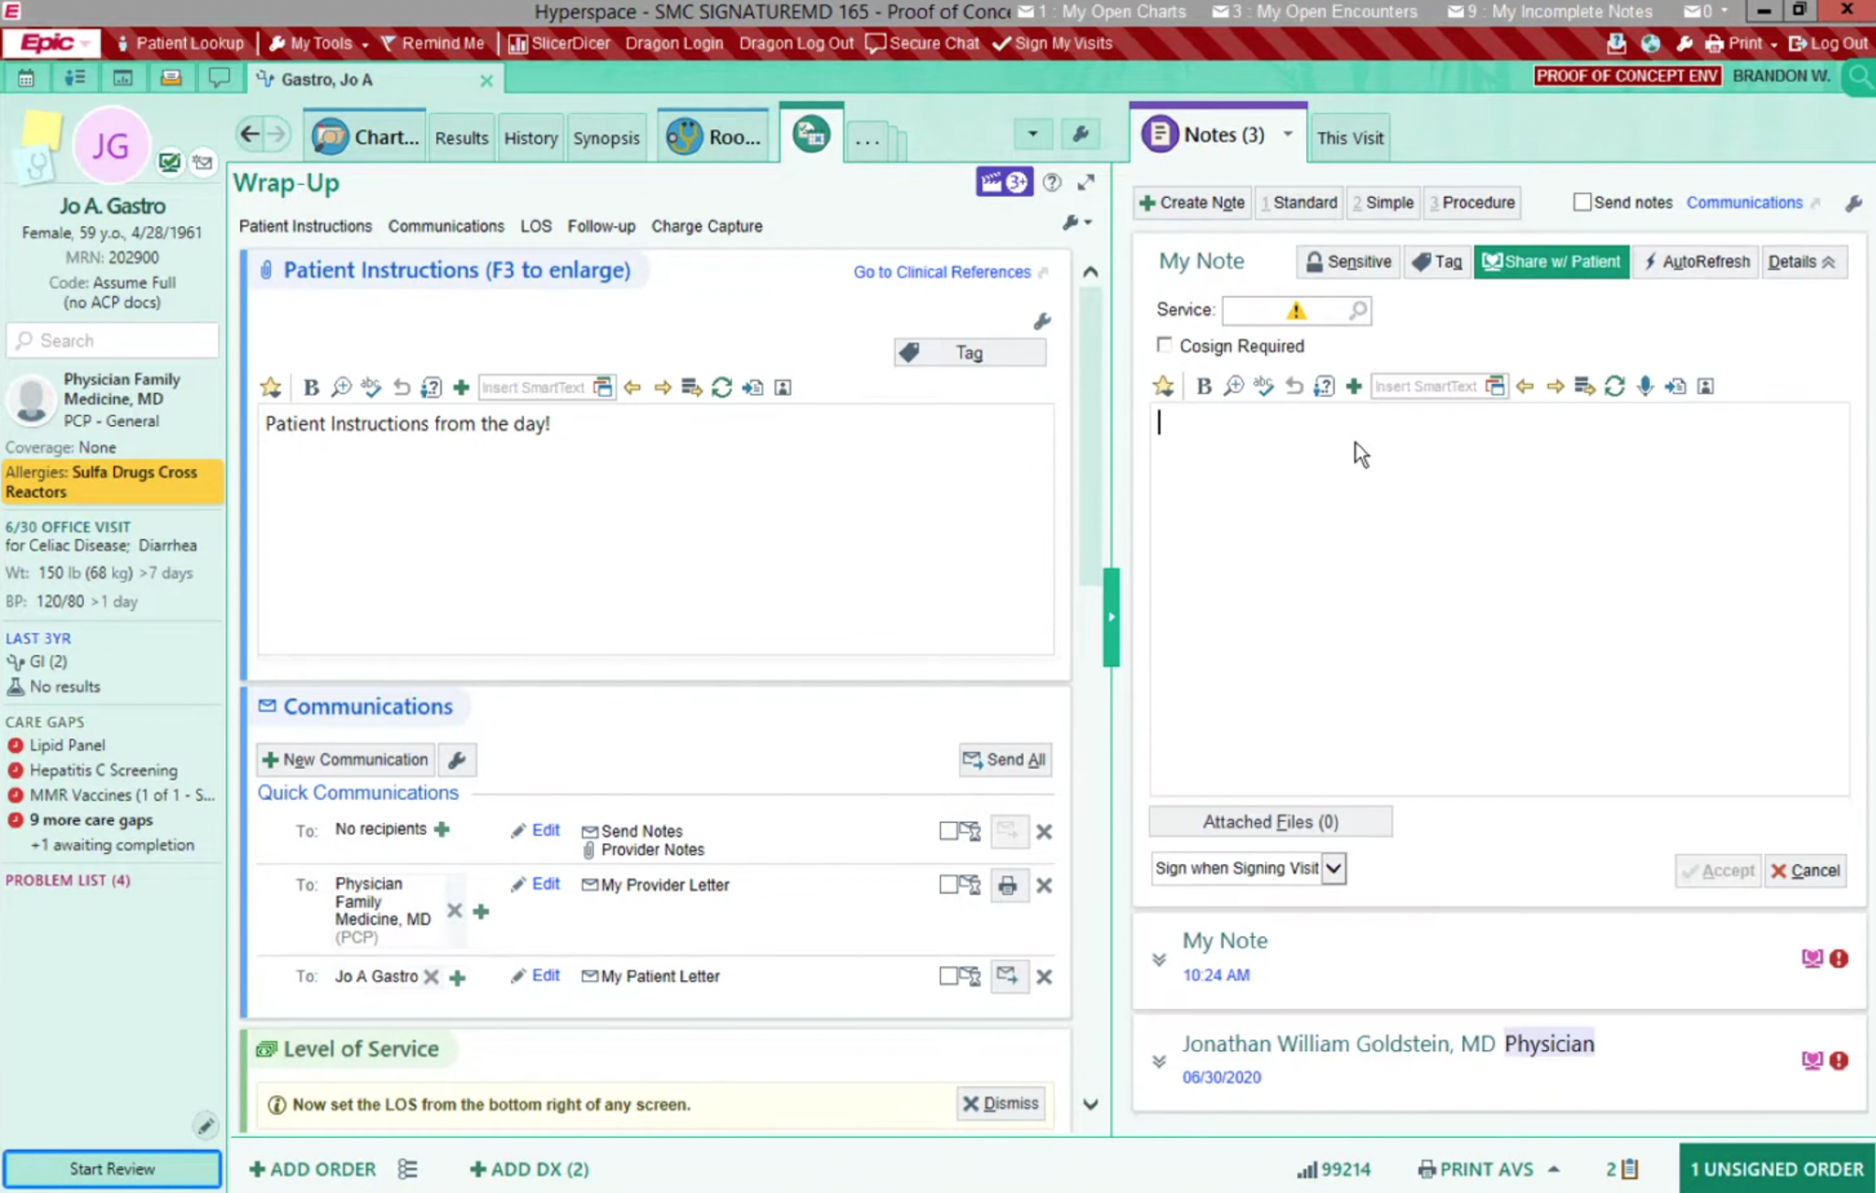Viewport: 1876px width, 1193px height.
Task: Click the New Communication button
Action: coord(345,760)
